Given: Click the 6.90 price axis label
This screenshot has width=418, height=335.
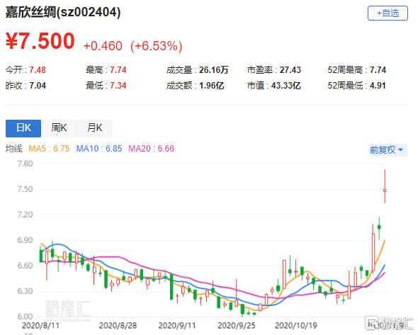Looking at the screenshot, I should tap(25, 240).
